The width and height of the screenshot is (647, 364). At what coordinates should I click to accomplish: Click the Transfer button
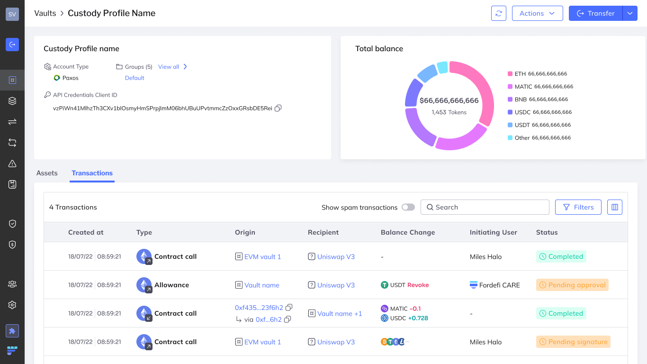pos(595,13)
